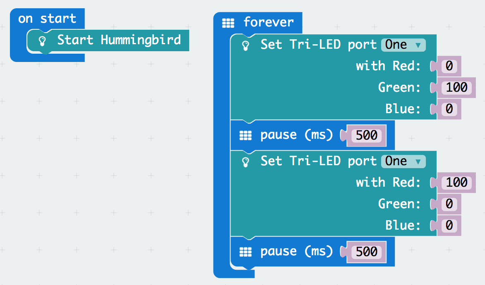Select the Start Hummingbird block text
The image size is (485, 285).
pos(119,40)
